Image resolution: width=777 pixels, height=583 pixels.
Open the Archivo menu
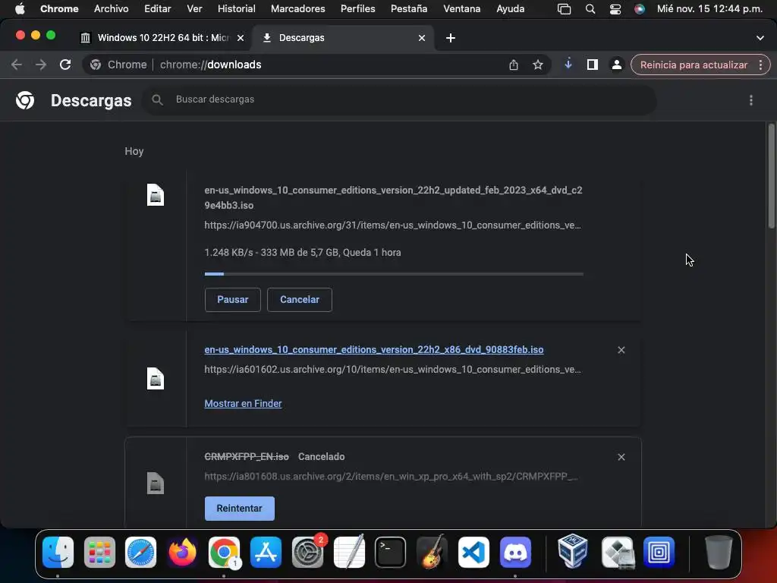pyautogui.click(x=111, y=9)
